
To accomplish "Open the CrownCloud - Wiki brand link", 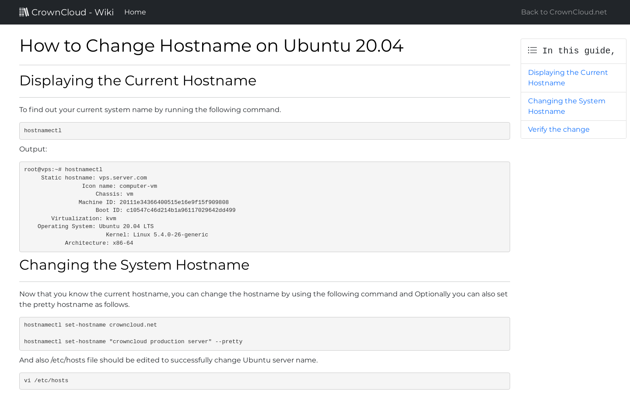I will (66, 12).
